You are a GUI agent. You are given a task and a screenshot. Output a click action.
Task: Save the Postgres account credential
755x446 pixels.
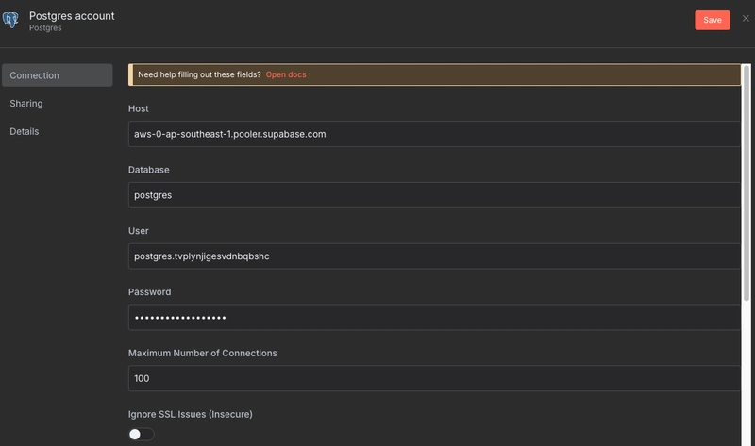[x=713, y=20]
